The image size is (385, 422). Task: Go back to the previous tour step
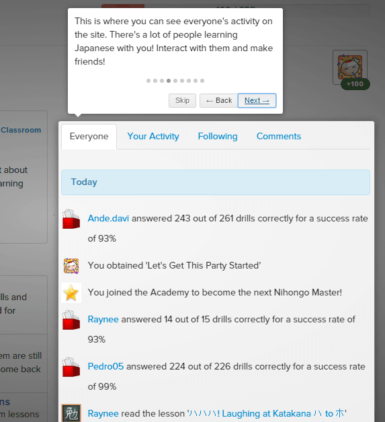pyautogui.click(x=218, y=100)
